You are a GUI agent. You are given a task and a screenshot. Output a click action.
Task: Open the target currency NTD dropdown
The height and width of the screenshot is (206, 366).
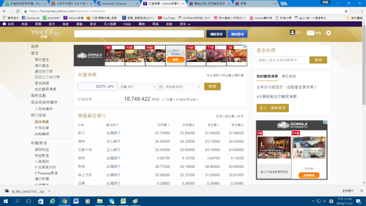(x=183, y=86)
